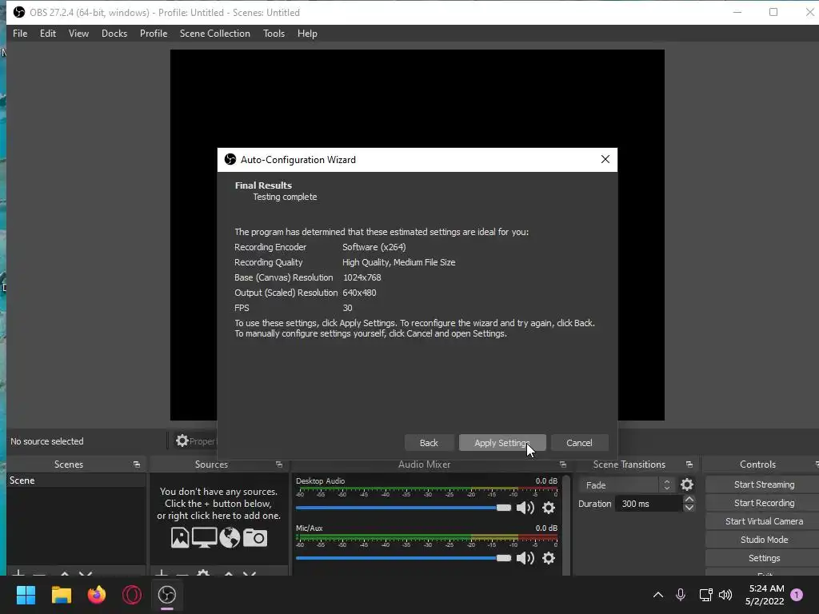Pop out the Sources dock
This screenshot has height=614, width=819.
tap(279, 464)
